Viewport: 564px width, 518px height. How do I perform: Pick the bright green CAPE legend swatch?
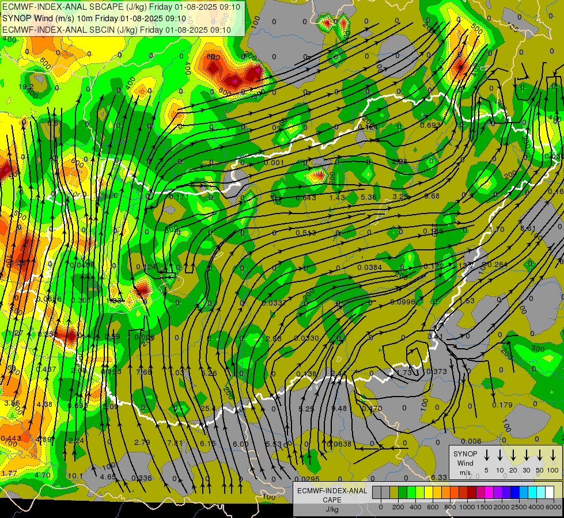tap(411, 493)
